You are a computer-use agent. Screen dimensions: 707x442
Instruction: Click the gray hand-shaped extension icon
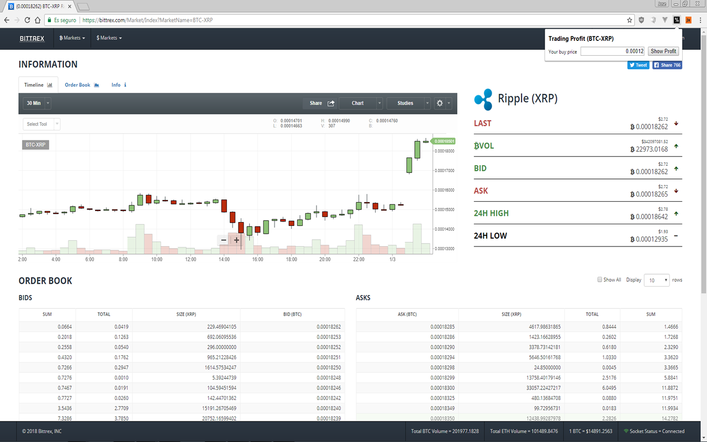coord(653,20)
